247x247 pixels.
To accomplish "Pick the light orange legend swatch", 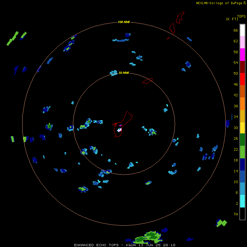I will (242, 104).
